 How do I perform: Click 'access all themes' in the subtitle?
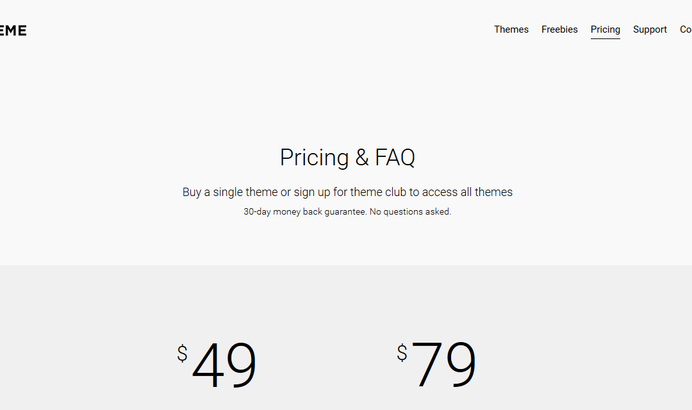click(x=467, y=192)
